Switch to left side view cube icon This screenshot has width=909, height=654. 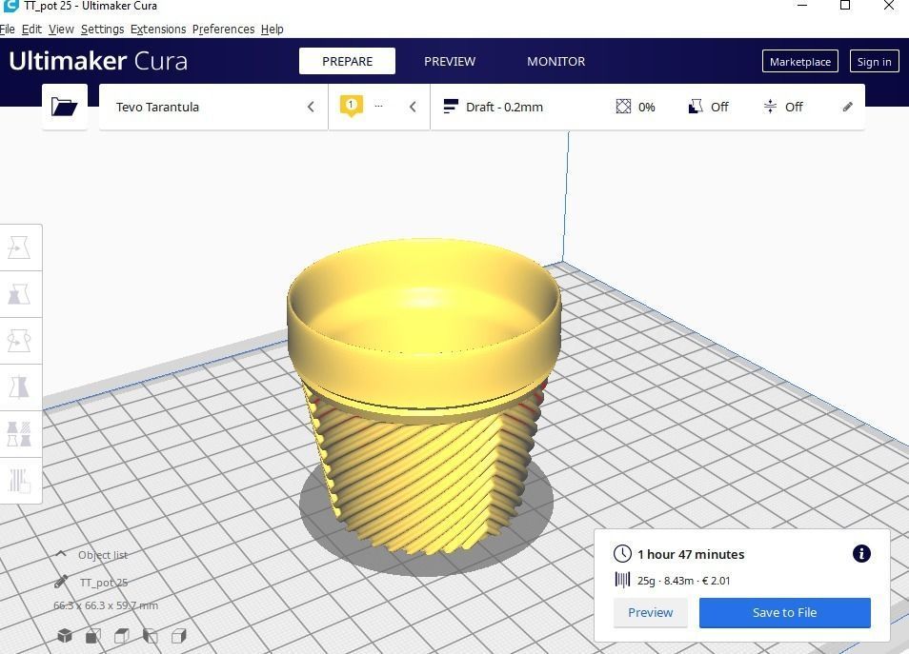(x=151, y=636)
